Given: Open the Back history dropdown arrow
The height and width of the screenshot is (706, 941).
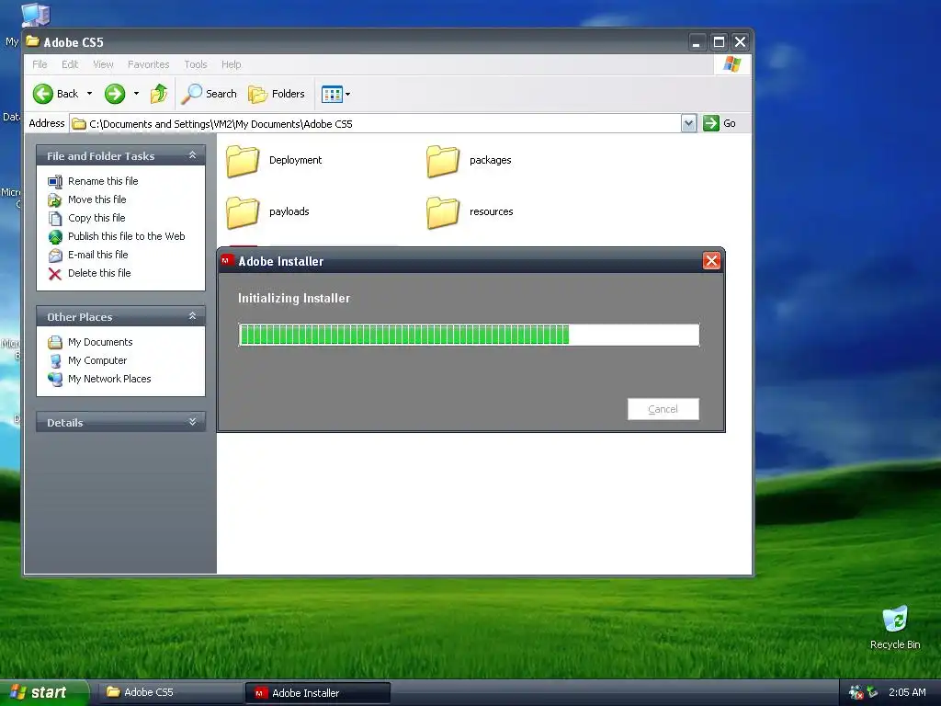Looking at the screenshot, I should pos(89,94).
